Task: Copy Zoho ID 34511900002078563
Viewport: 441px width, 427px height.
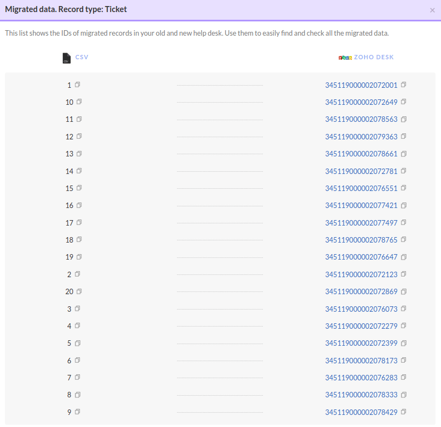Action: click(x=404, y=119)
